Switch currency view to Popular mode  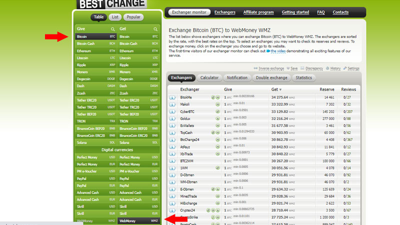coord(133,17)
